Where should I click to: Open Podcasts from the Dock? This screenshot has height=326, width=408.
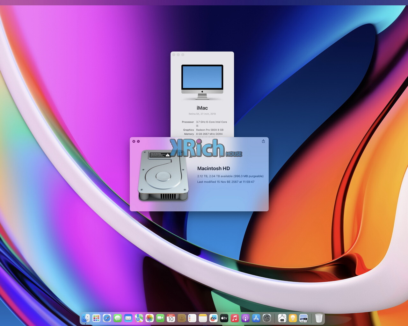[245, 318]
